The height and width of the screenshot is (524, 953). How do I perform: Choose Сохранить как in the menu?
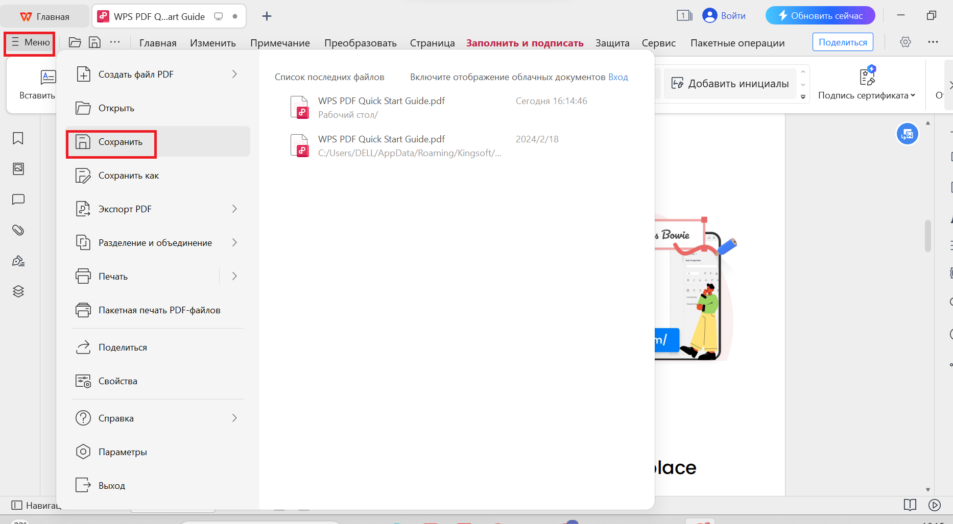158,176
